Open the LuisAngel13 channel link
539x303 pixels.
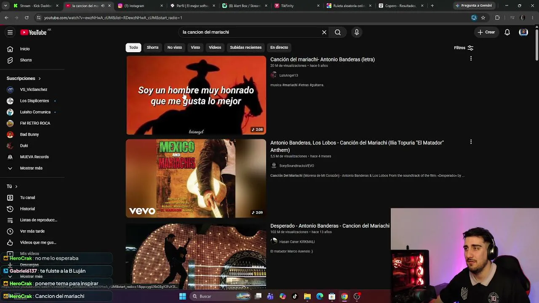point(288,75)
